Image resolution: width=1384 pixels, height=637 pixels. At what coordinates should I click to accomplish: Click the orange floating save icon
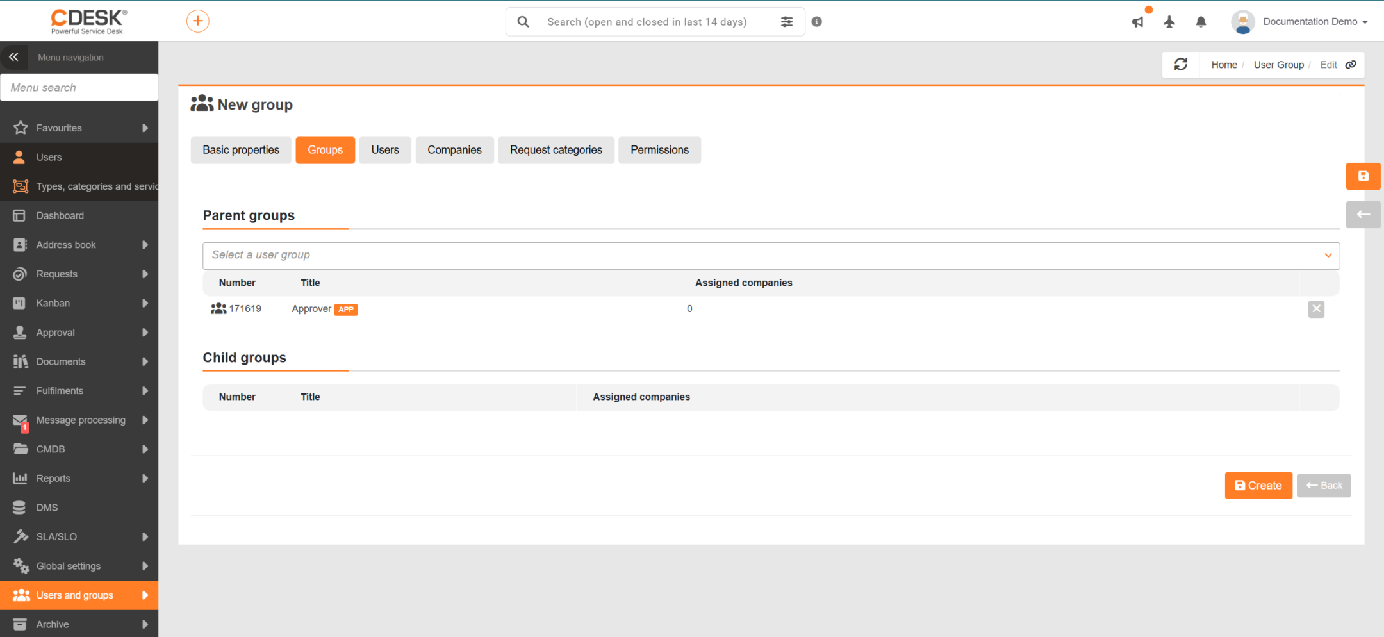[x=1363, y=176]
